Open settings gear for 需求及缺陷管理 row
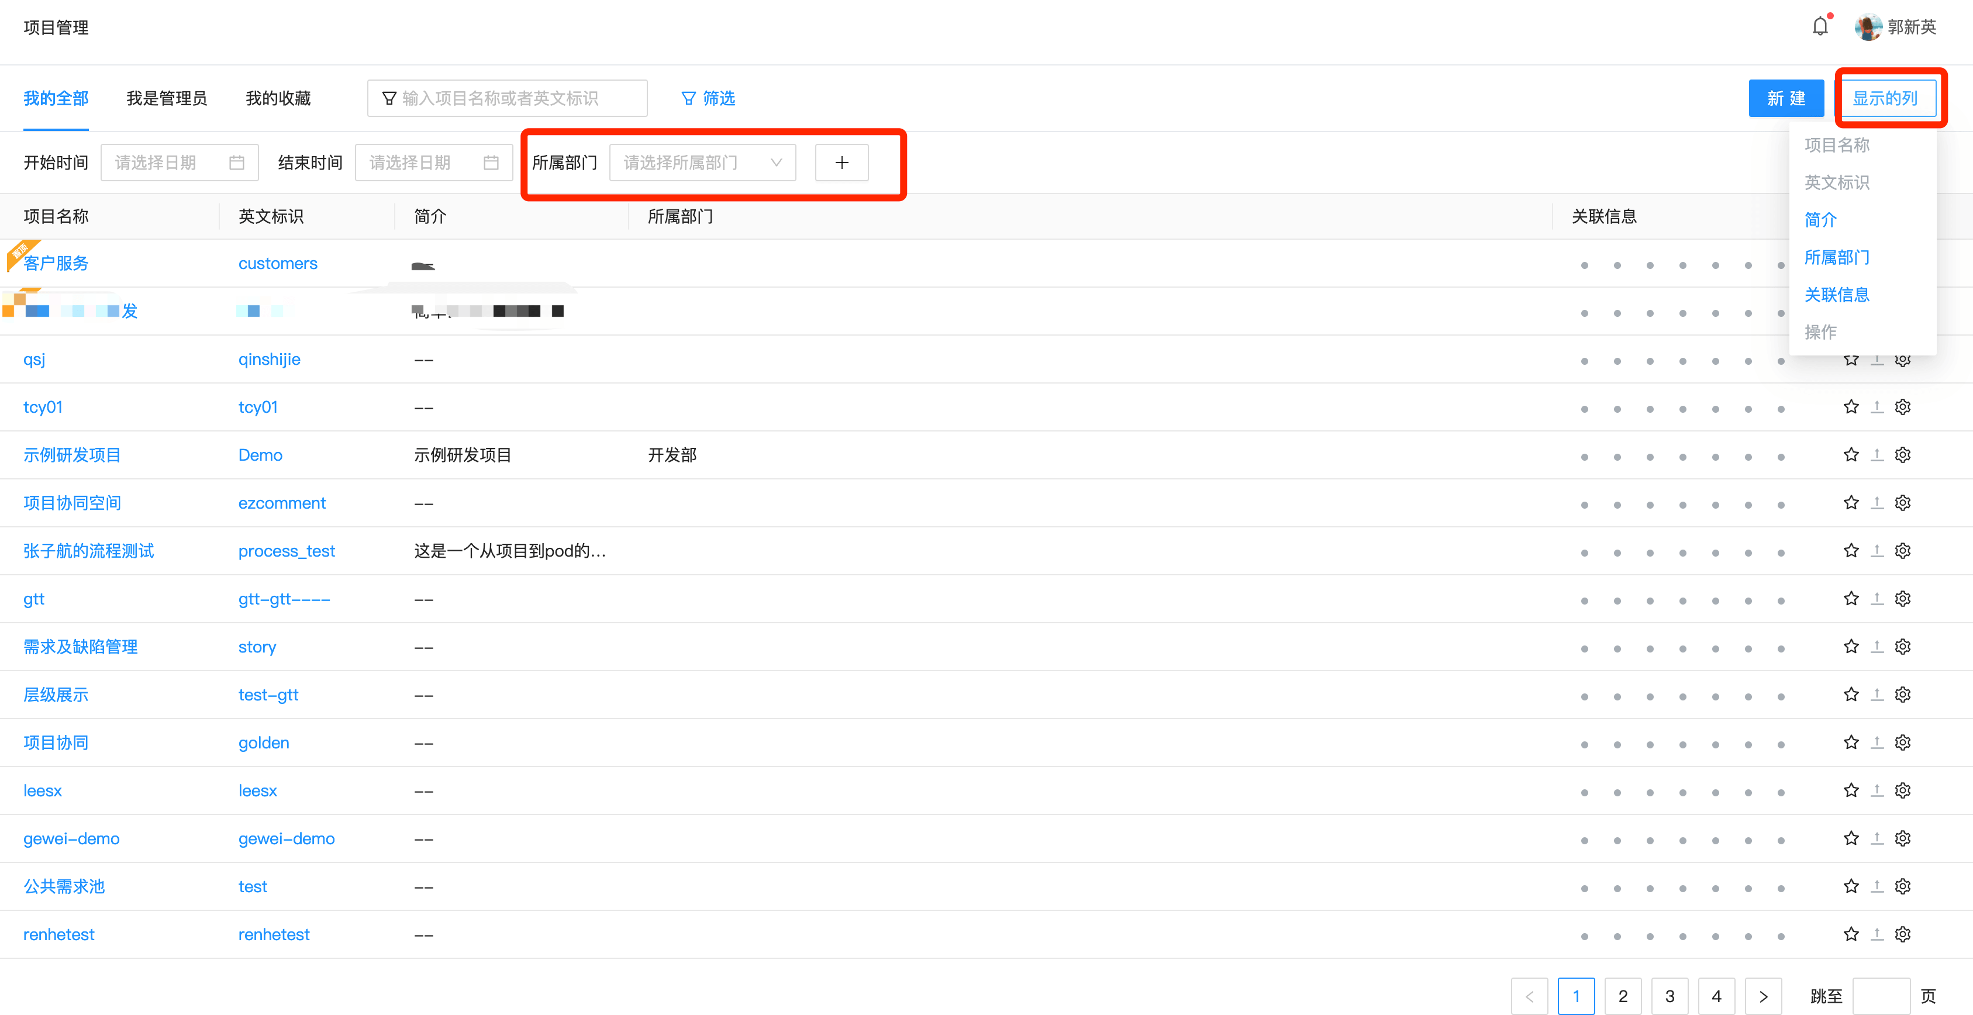 (x=1903, y=647)
